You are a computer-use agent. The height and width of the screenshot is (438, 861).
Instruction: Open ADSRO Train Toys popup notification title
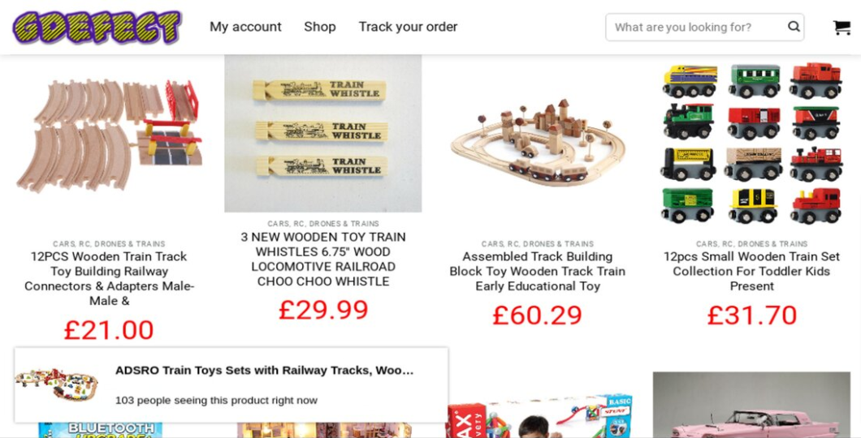click(x=264, y=370)
